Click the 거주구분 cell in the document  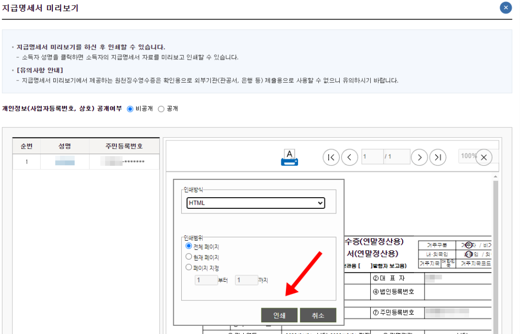pos(437,245)
